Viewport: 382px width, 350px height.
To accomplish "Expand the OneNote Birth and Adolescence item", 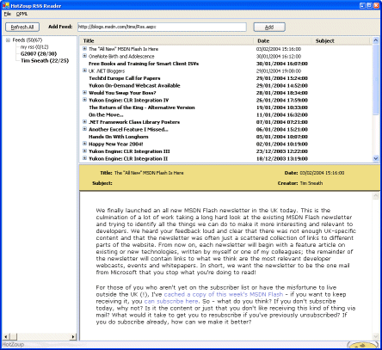I will [84, 56].
